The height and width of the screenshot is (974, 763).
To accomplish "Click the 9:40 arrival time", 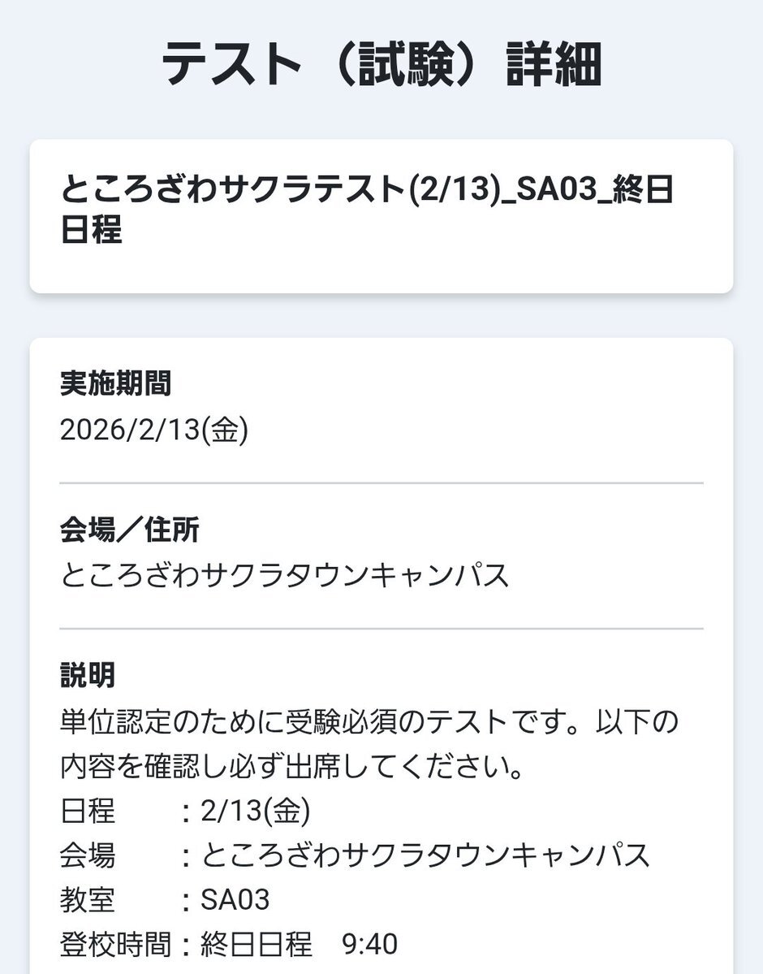I will click(x=370, y=945).
